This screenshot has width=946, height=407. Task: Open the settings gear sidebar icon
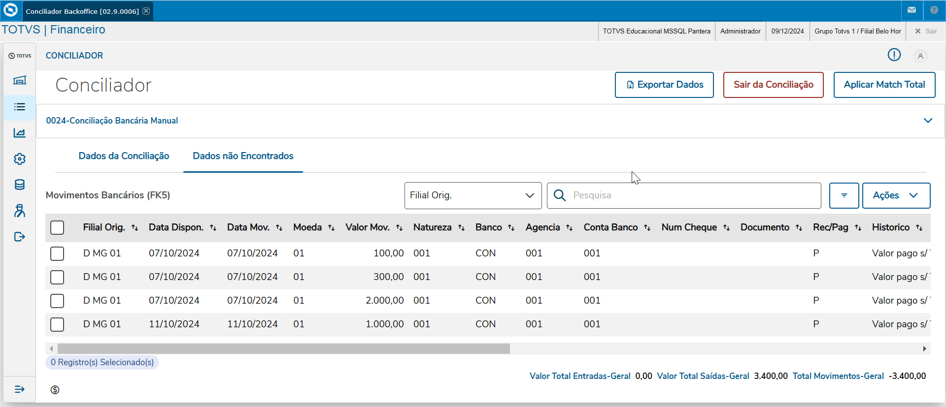tap(20, 159)
